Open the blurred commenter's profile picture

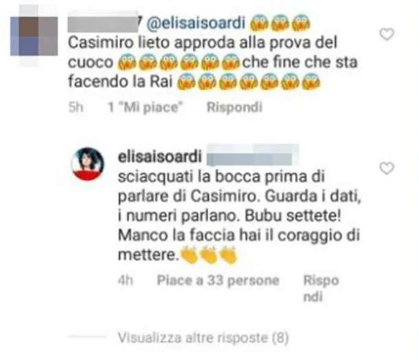coord(34,36)
